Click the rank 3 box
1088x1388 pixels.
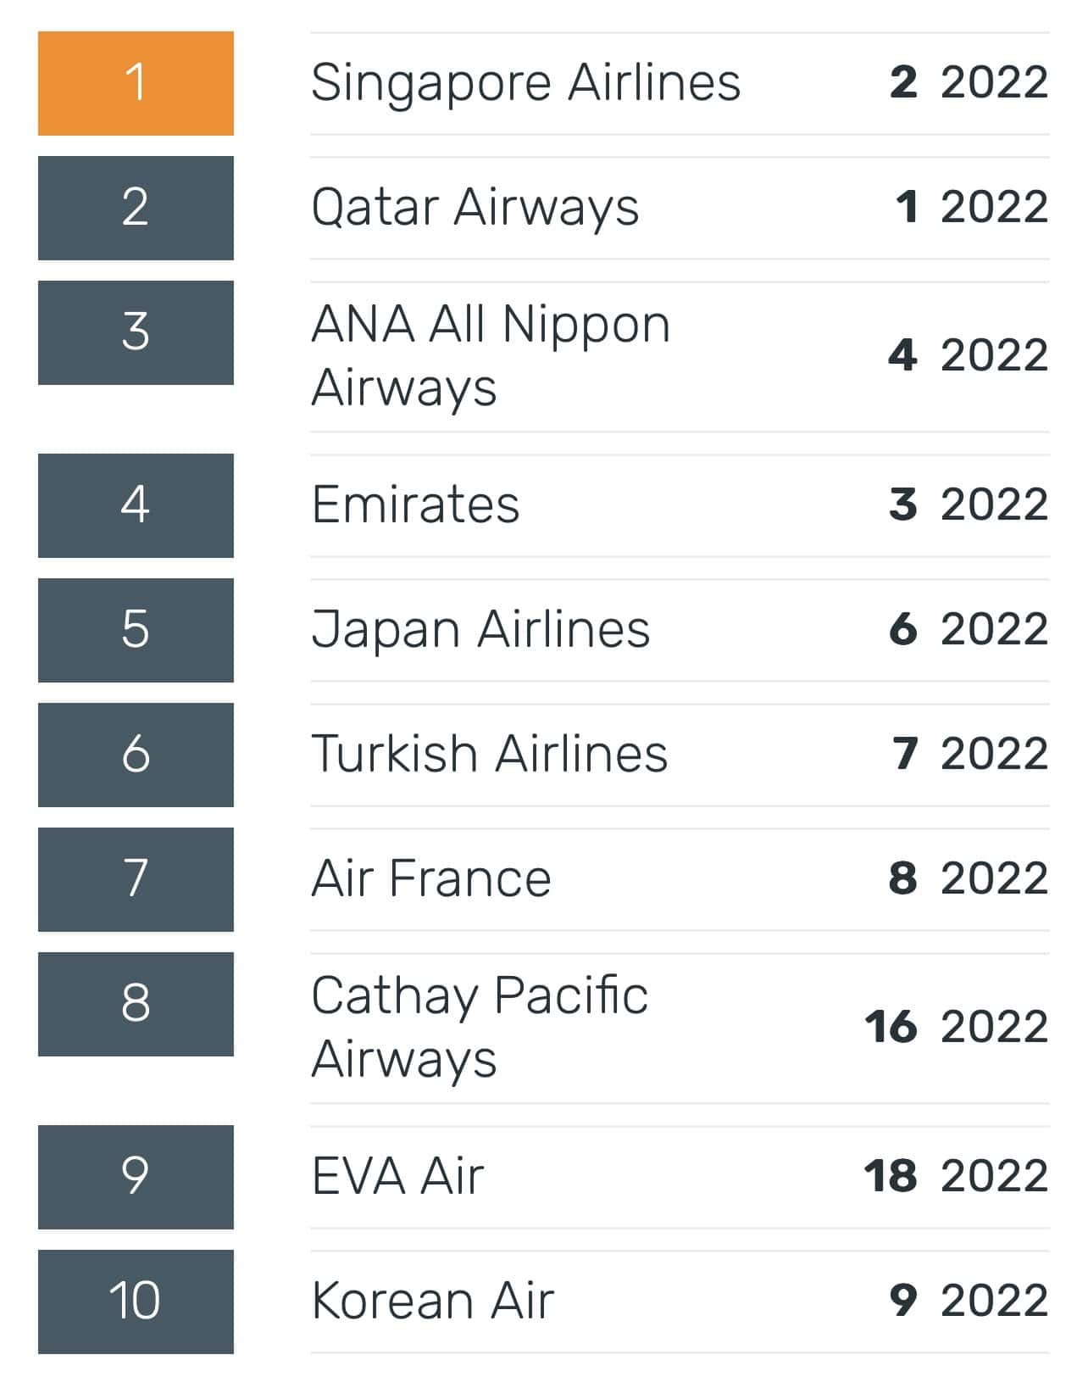136,332
